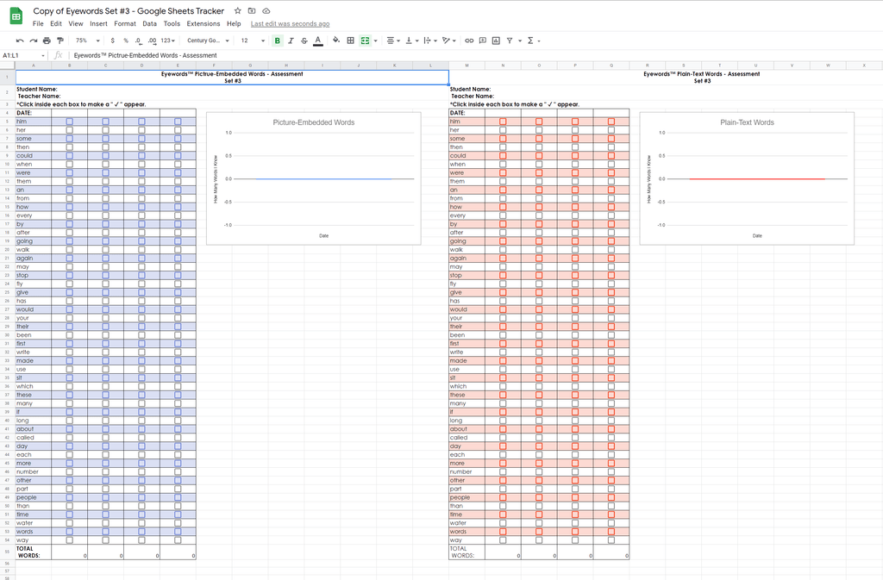The width and height of the screenshot is (883, 580).
Task: Format as currency with the dollar icon
Action: (113, 41)
